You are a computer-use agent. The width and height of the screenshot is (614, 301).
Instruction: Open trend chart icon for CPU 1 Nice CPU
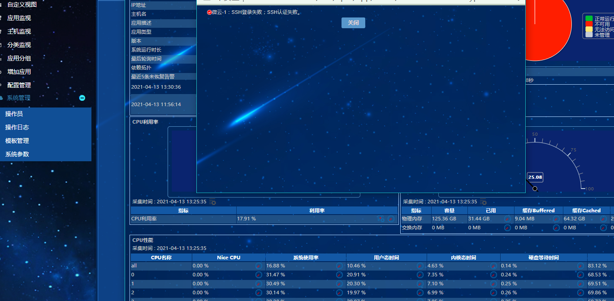(x=259, y=284)
